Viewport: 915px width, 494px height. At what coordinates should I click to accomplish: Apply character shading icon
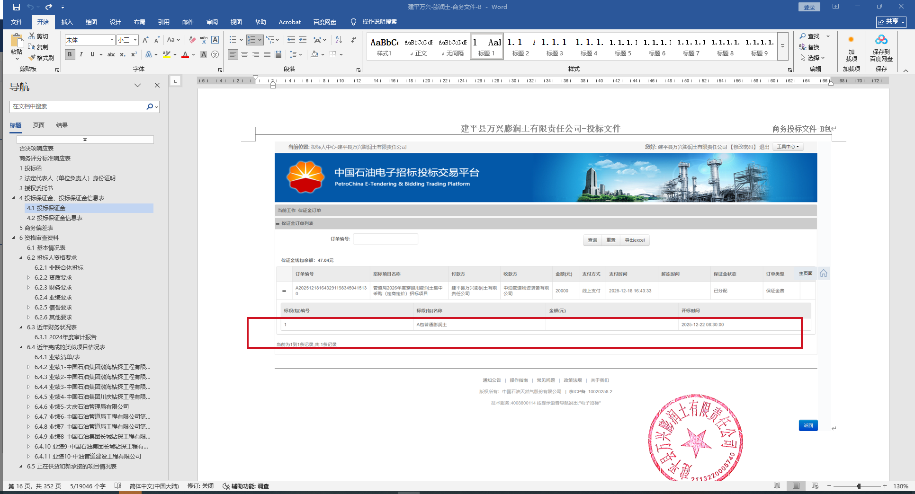coord(204,54)
